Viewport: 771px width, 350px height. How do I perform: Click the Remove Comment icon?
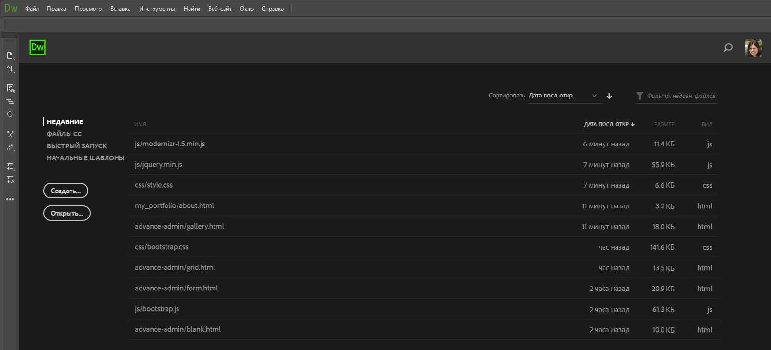(10, 180)
